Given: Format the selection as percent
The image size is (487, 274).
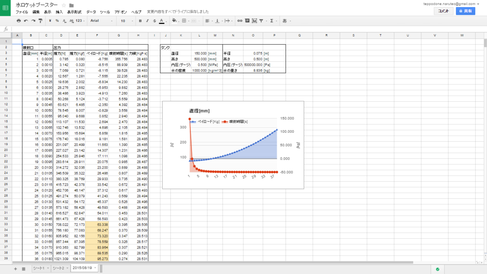Looking at the screenshot, I should 57,21.
